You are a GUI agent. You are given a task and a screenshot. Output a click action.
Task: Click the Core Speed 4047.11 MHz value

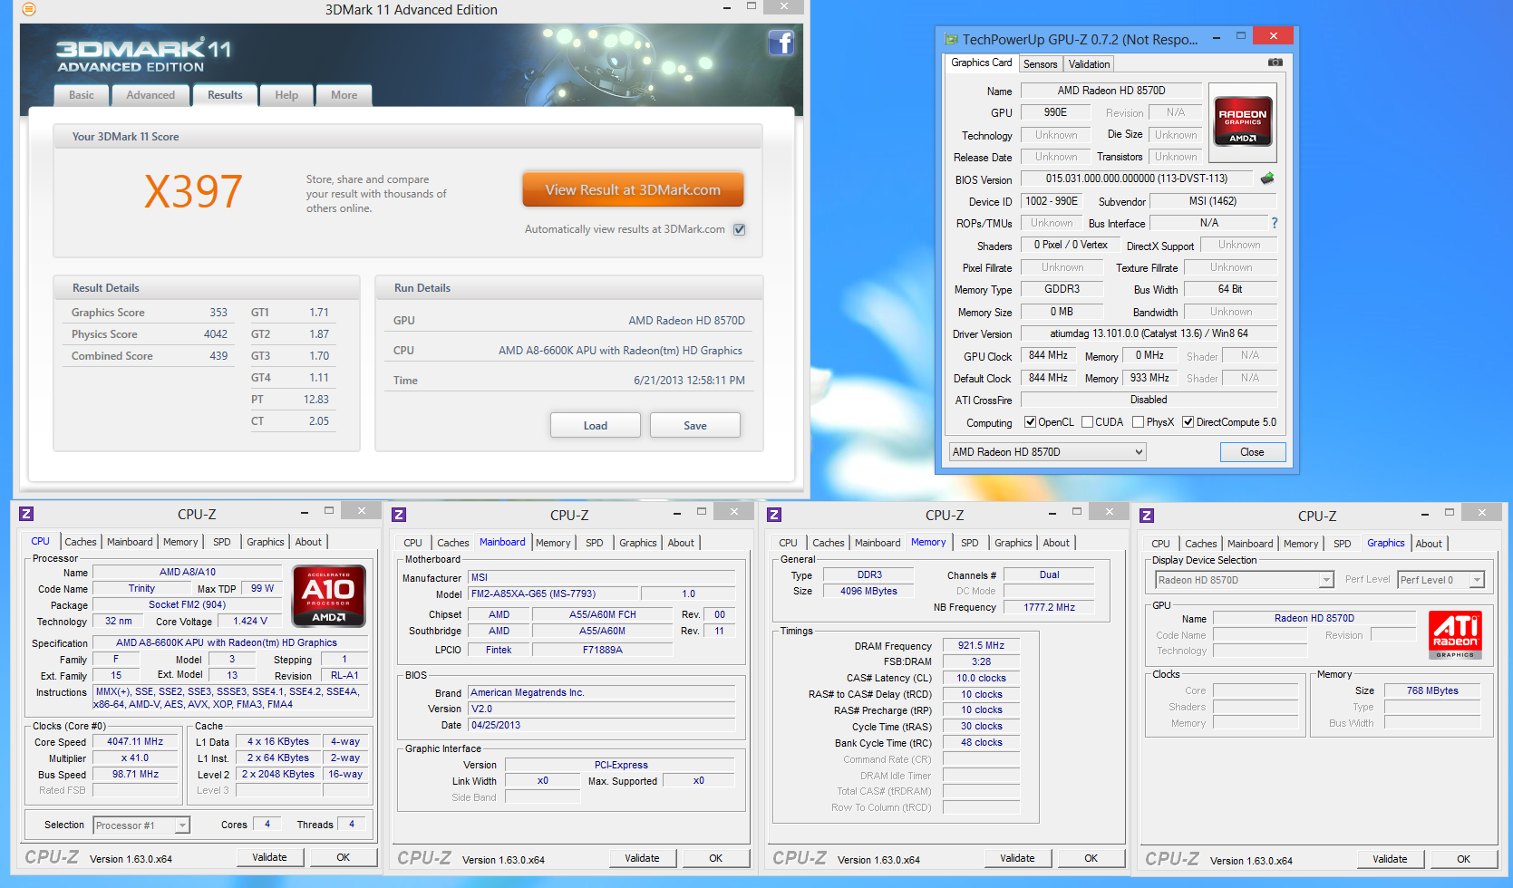click(135, 741)
